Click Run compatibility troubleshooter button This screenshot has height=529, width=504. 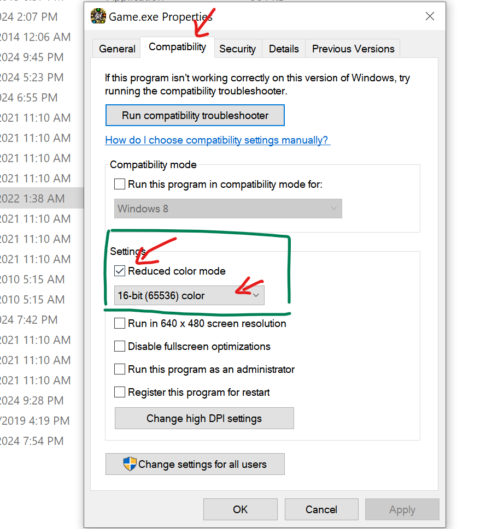(195, 116)
